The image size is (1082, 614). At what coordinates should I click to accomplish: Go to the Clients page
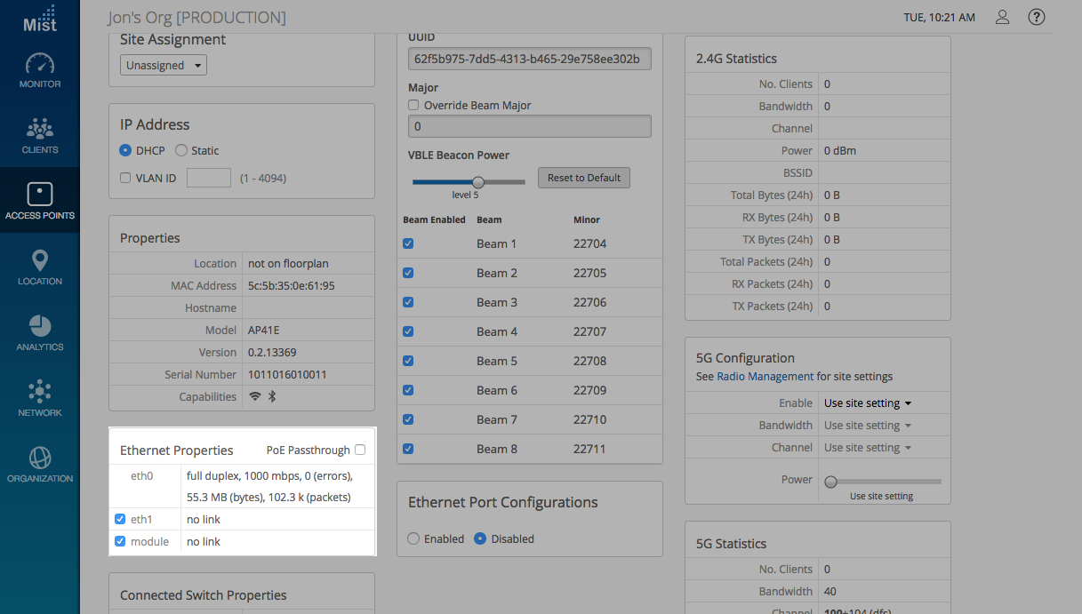click(40, 137)
